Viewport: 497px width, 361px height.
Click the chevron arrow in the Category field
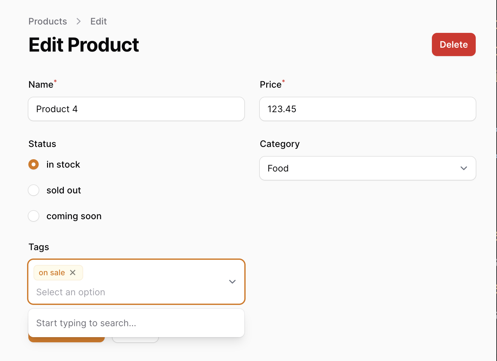[464, 168]
